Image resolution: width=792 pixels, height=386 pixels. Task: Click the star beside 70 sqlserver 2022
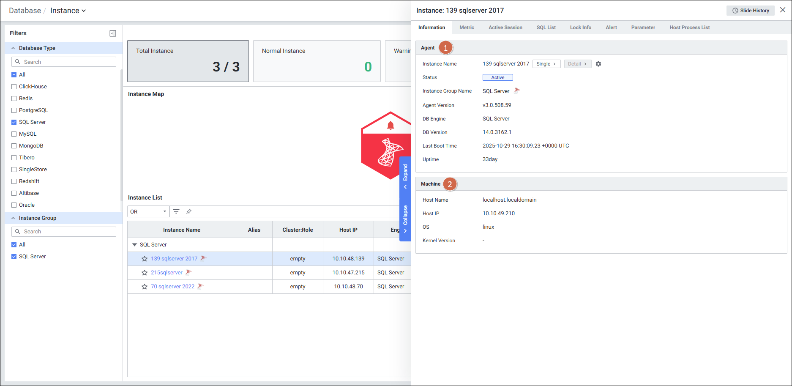[x=145, y=287]
